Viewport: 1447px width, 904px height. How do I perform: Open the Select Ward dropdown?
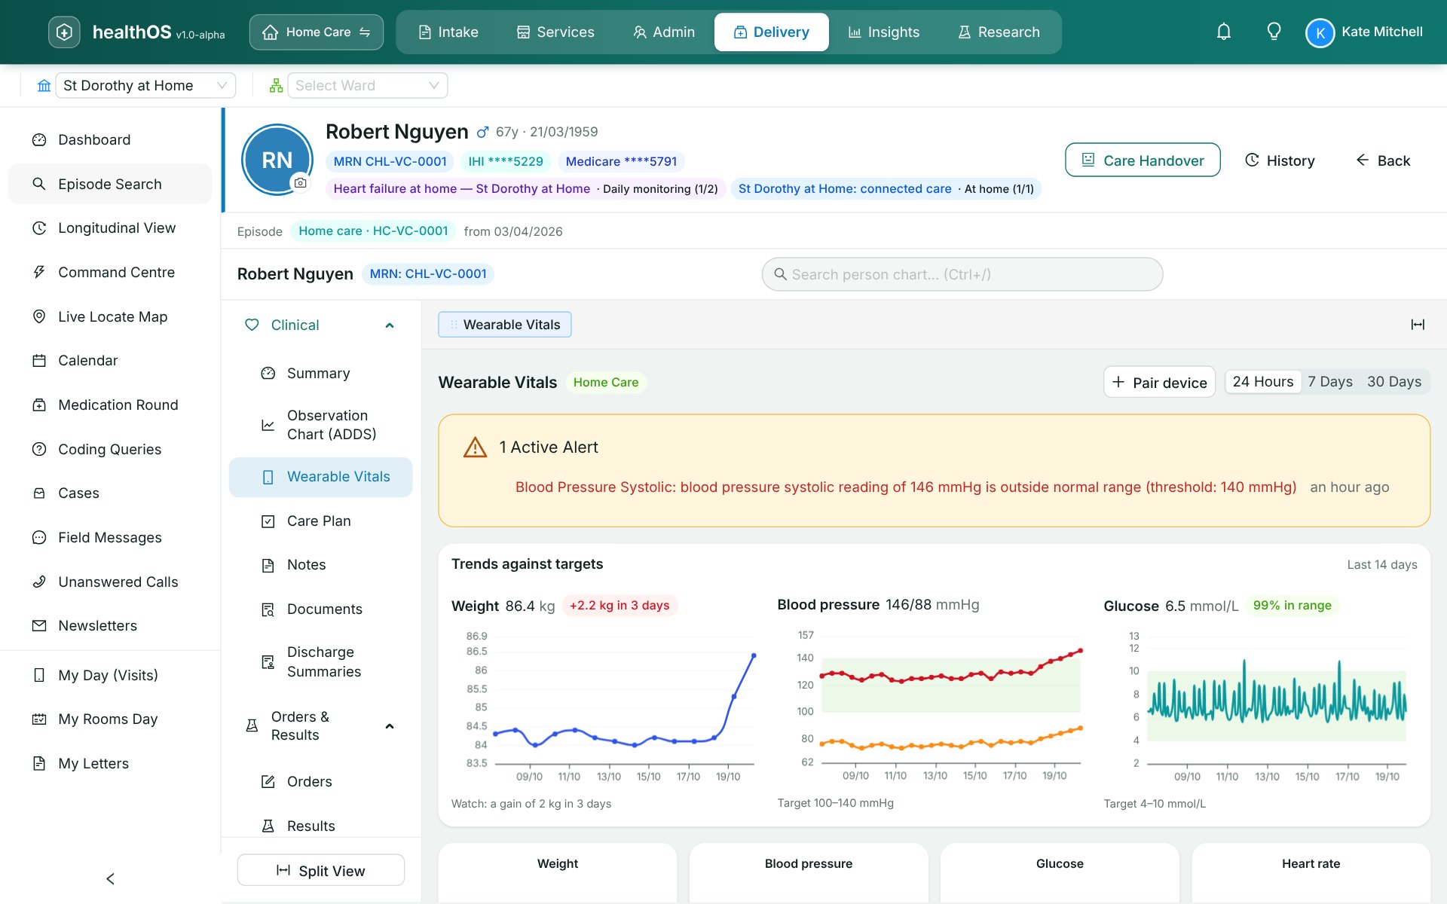(x=367, y=85)
